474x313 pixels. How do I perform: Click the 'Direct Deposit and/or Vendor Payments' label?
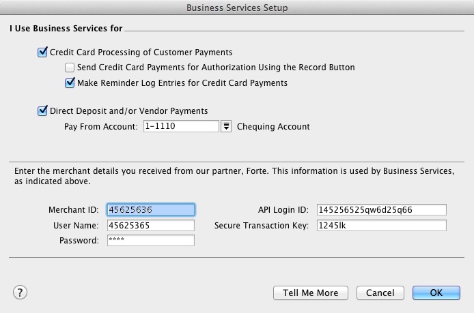(129, 110)
